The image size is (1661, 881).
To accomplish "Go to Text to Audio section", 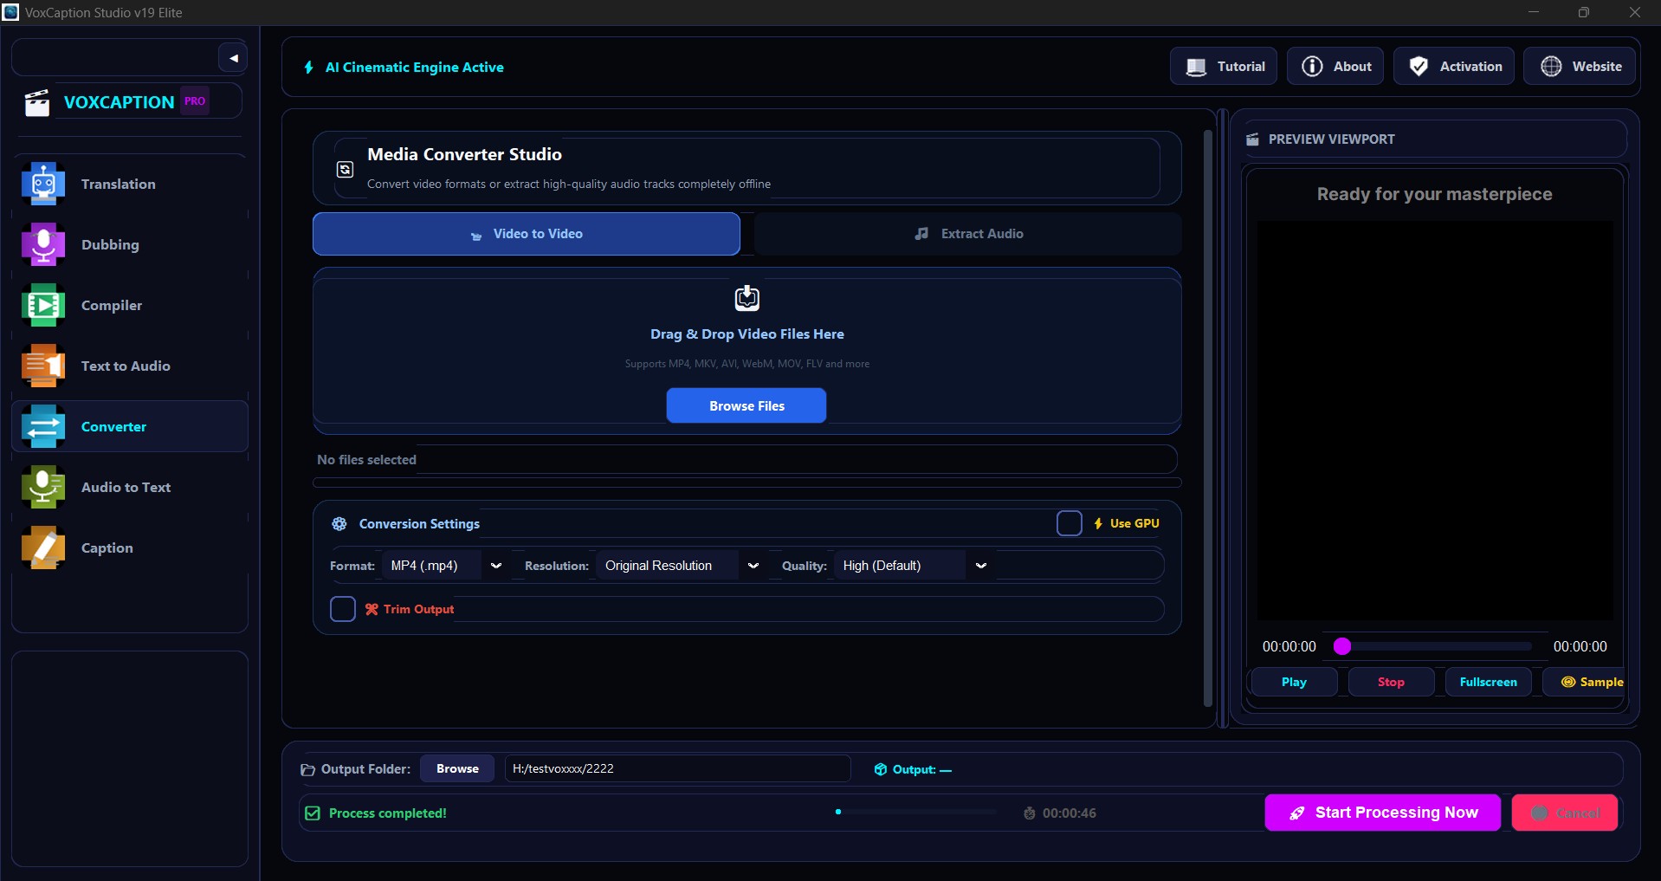I will point(130,366).
